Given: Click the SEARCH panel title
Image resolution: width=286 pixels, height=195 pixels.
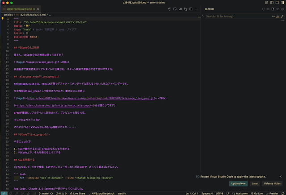Looking at the screenshot, I should click(209, 9).
